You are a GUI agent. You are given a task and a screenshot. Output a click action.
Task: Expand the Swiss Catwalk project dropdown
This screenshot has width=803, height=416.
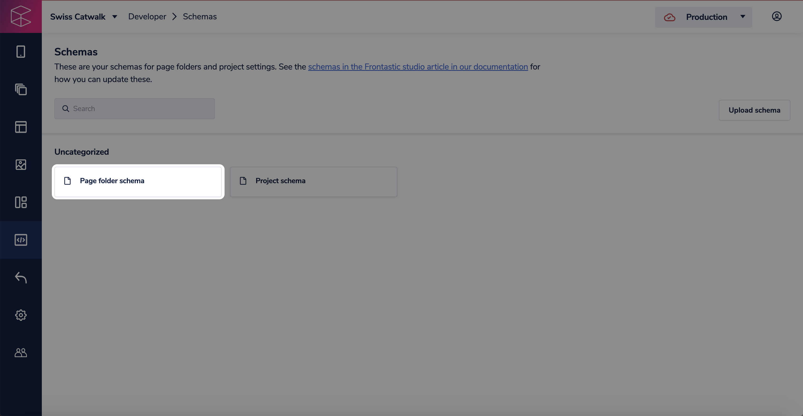point(84,17)
